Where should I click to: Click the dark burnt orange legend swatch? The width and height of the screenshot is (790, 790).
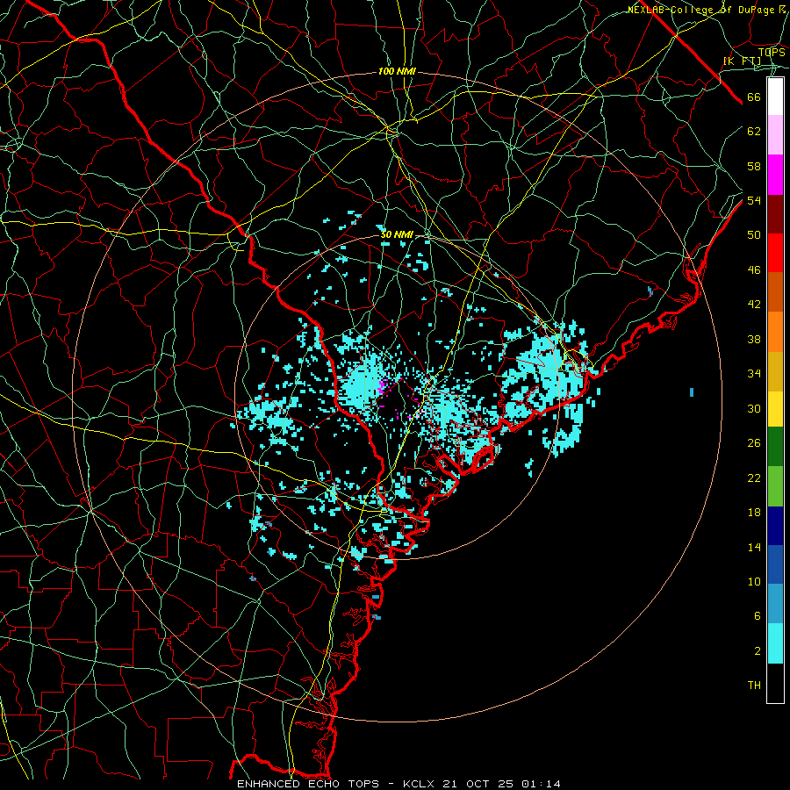click(775, 292)
